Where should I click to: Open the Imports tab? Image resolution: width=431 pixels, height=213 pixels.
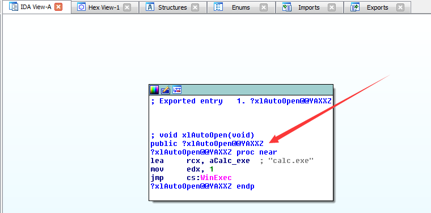pos(309,7)
